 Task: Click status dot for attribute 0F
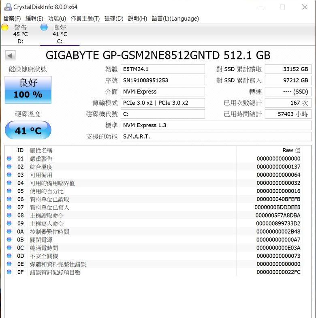click(x=9, y=272)
